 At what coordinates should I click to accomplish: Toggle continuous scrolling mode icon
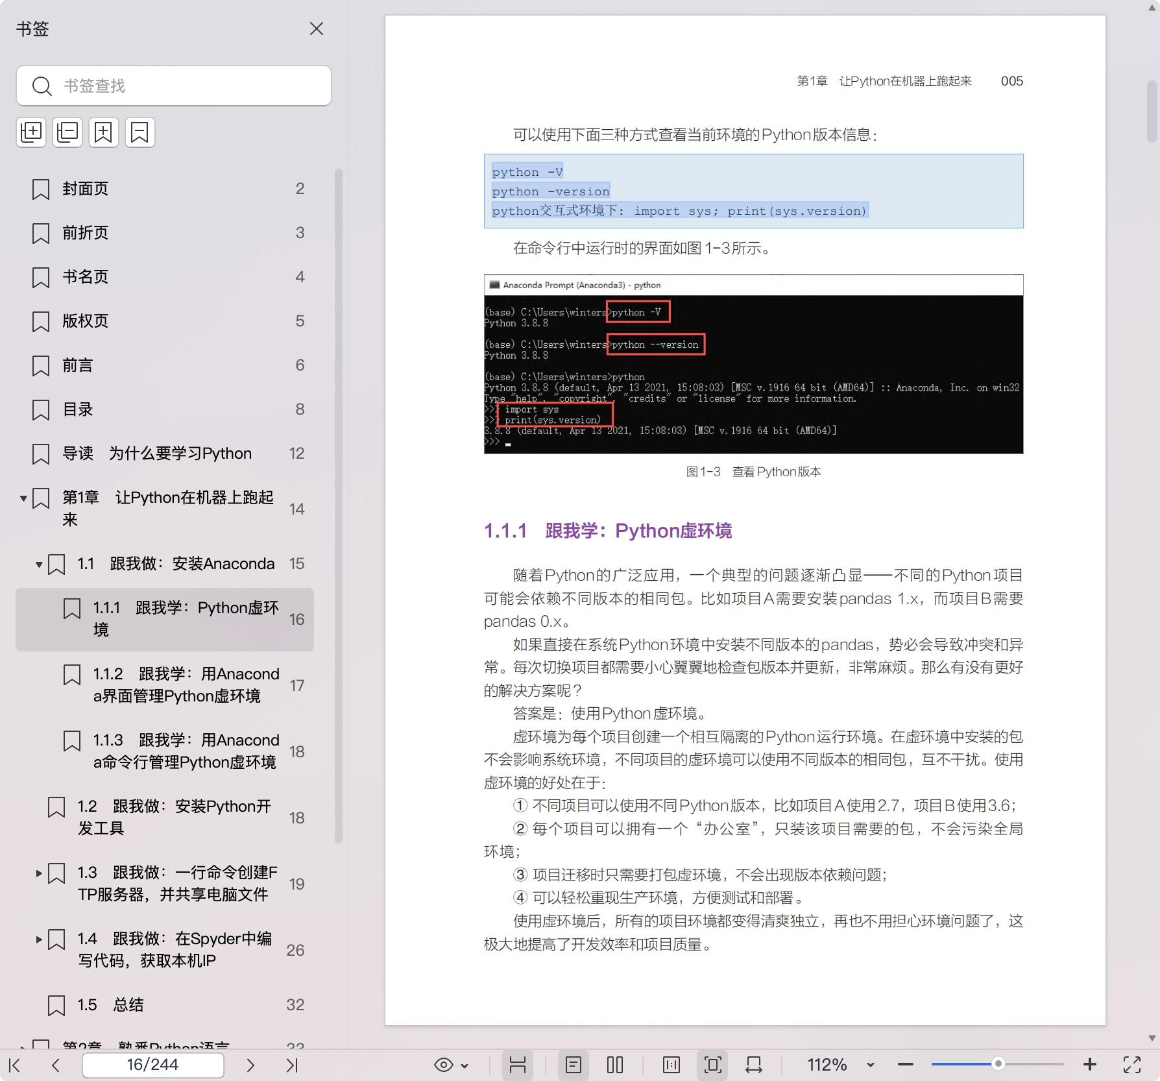tap(517, 1065)
